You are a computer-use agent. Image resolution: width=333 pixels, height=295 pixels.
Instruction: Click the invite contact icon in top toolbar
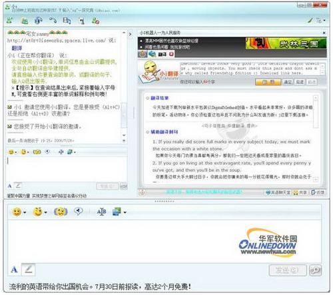pyautogui.click(x=9, y=21)
